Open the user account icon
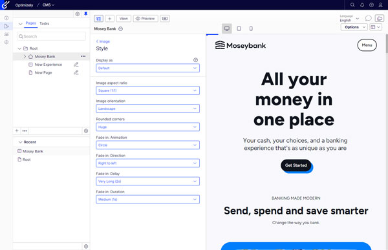388x250 pixels. pos(381,5)
